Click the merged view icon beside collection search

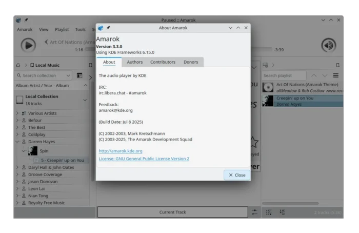[x=79, y=75]
